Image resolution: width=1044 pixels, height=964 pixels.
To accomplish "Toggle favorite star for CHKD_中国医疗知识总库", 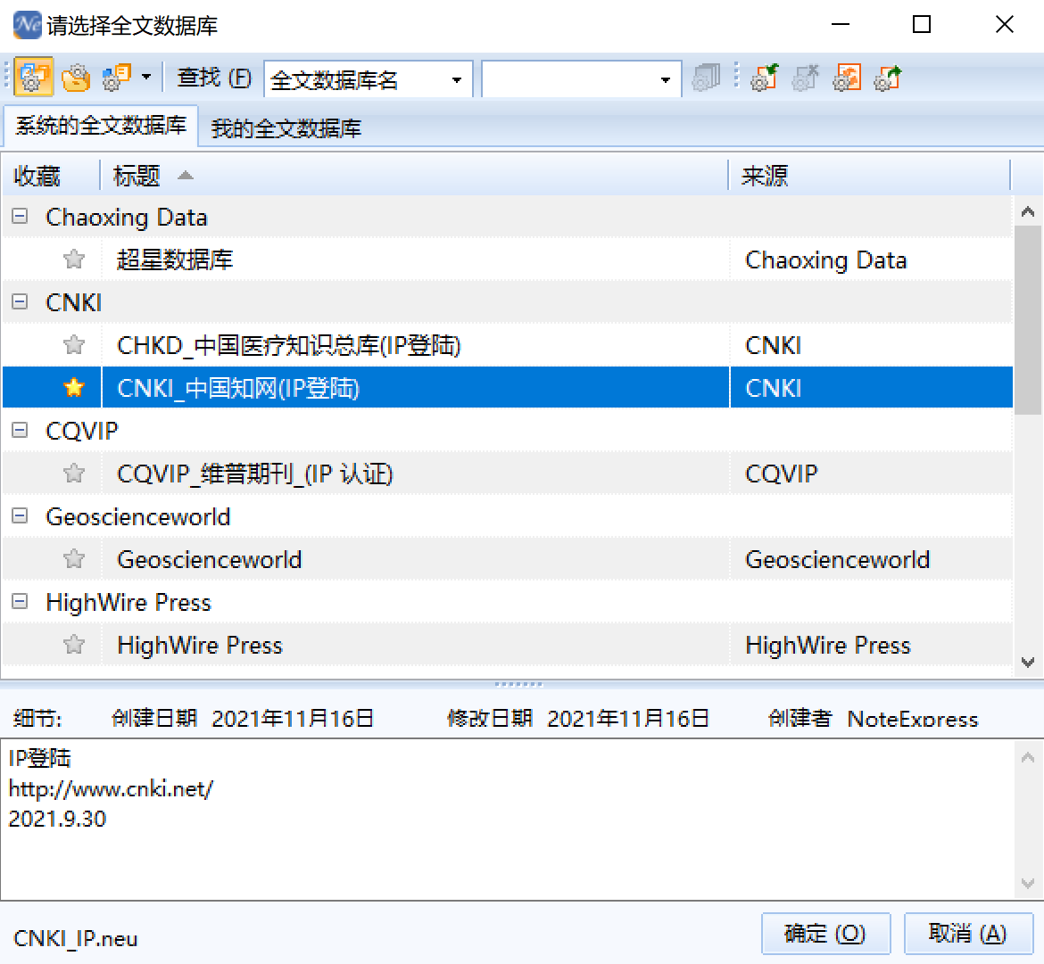I will point(74,345).
